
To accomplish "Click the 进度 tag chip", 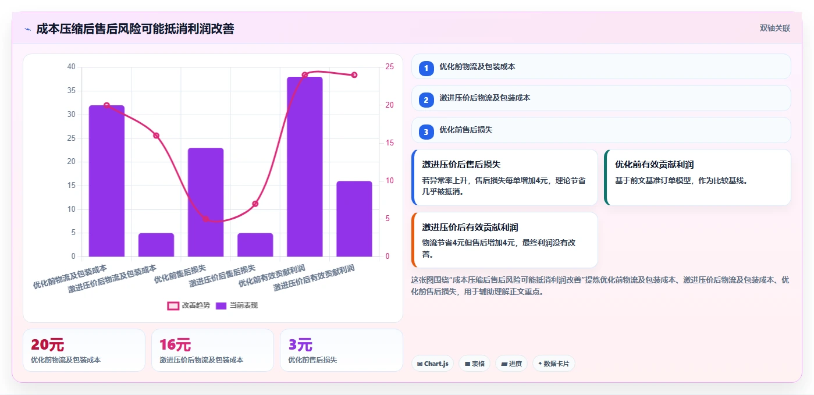I will 511,364.
